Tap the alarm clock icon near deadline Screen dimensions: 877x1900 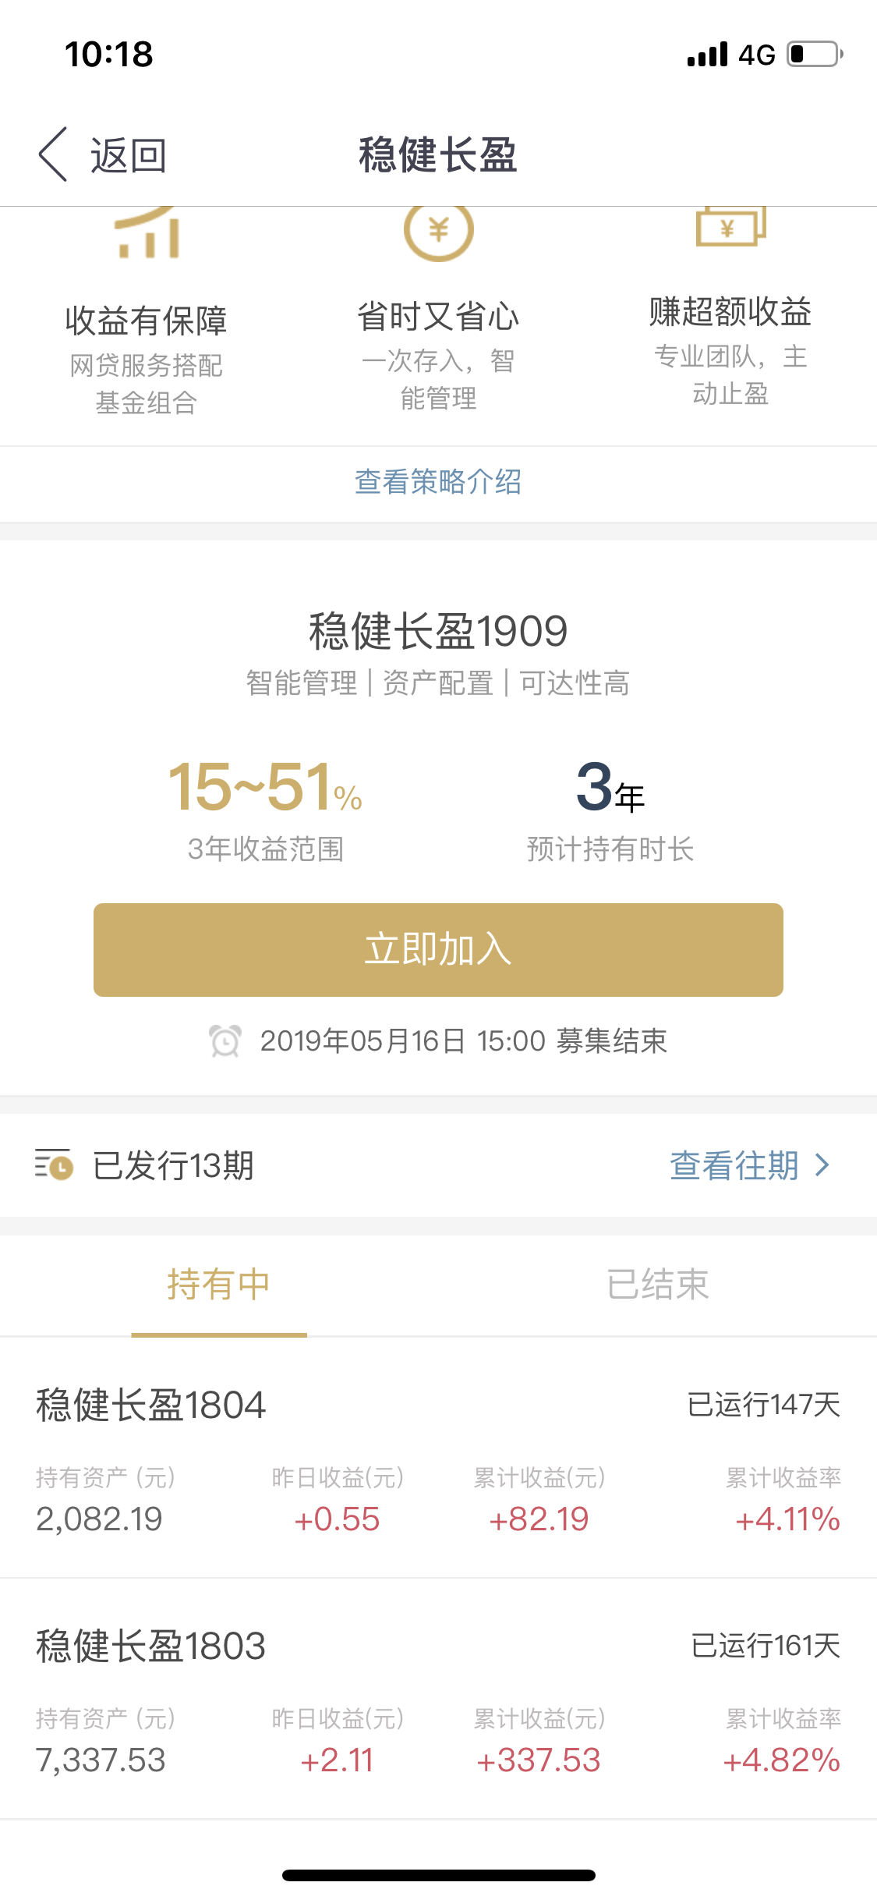pos(225,1041)
